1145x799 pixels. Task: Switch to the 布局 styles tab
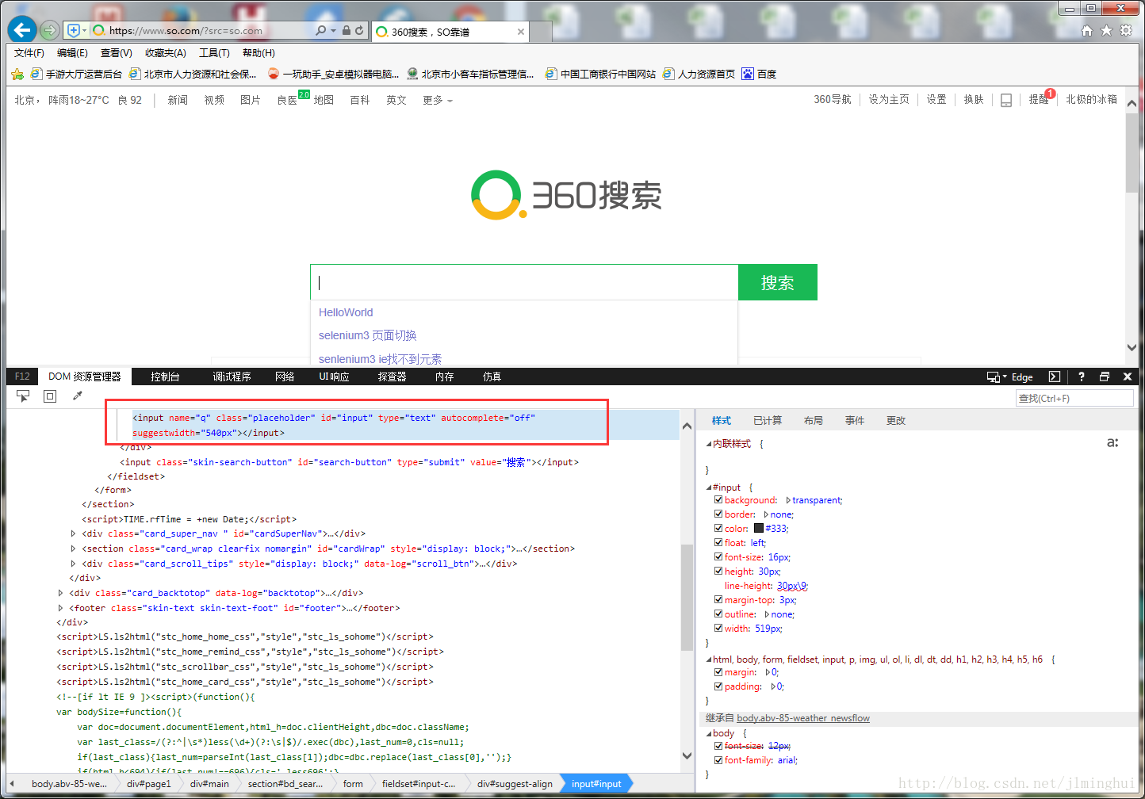click(814, 420)
